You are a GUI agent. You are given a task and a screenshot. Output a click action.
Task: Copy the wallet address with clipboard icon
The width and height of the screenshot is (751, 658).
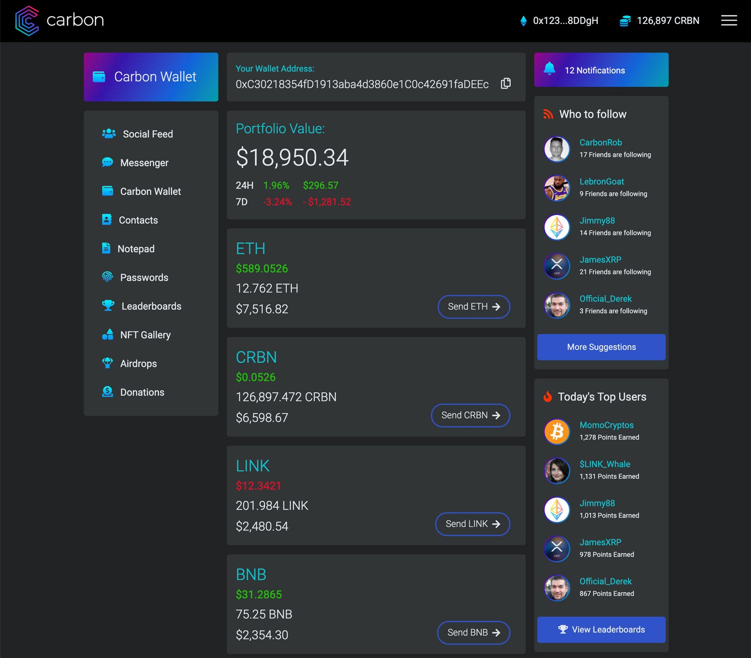(x=506, y=83)
